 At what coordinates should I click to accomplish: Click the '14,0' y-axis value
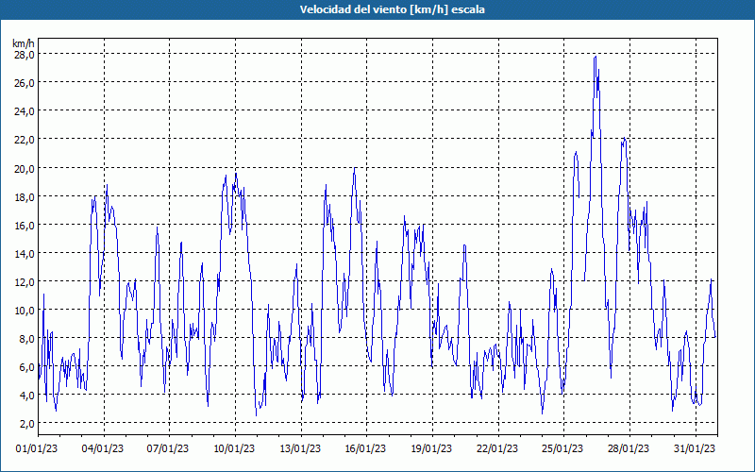point(25,253)
